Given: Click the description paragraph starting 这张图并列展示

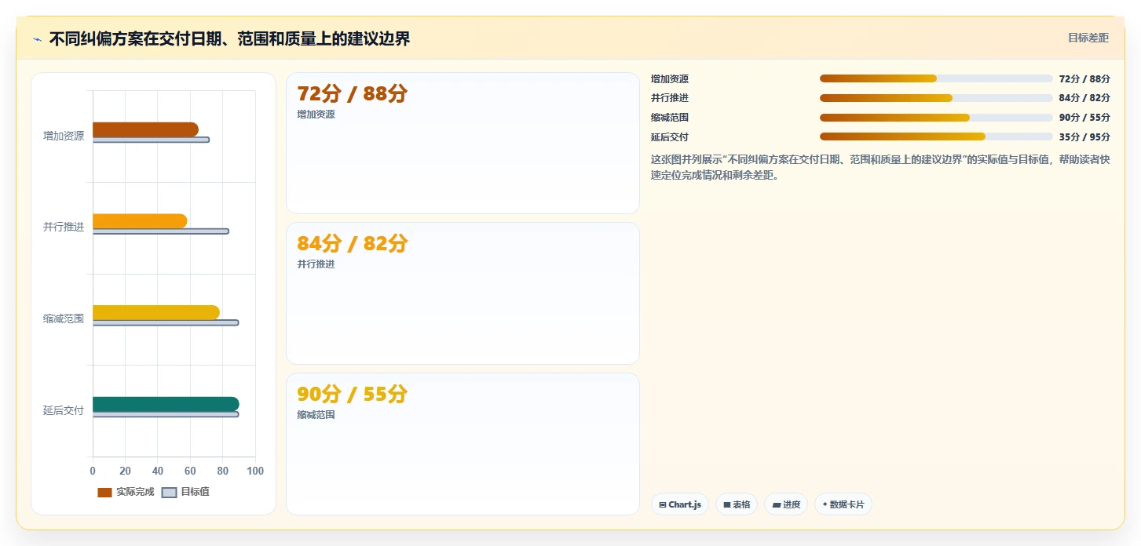Looking at the screenshot, I should (x=880, y=167).
